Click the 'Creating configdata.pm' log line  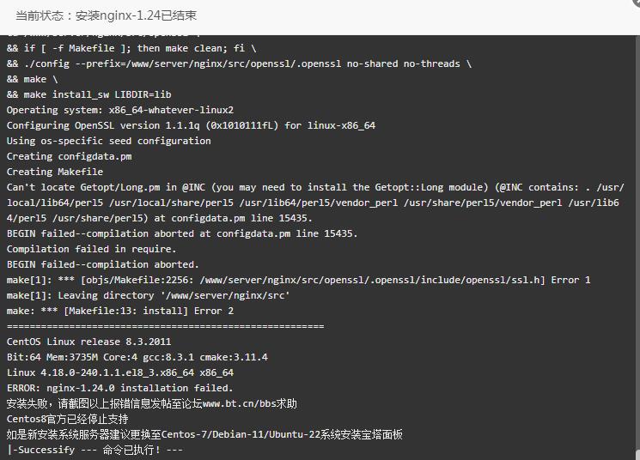(69, 156)
